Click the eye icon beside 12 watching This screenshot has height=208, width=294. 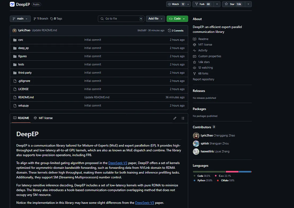point(194,68)
